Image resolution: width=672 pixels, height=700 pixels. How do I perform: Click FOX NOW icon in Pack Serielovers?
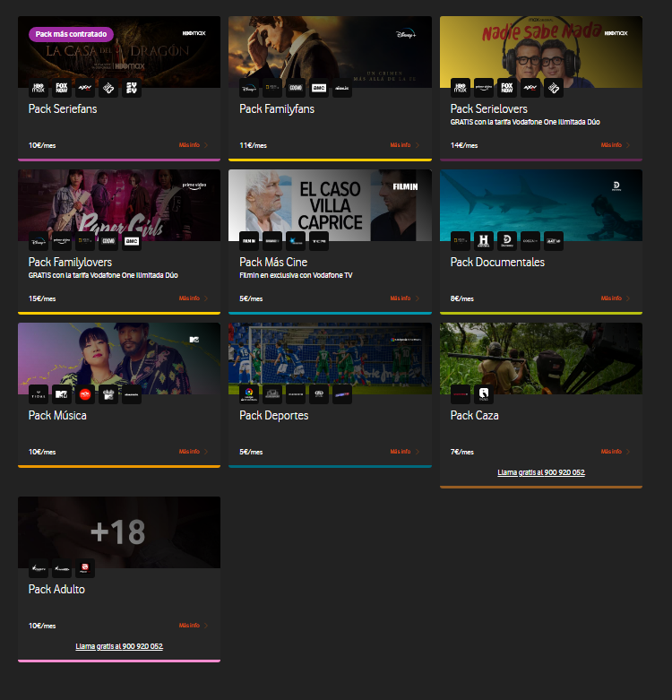tap(506, 88)
